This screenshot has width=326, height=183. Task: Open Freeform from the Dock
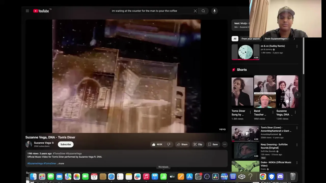point(137,176)
